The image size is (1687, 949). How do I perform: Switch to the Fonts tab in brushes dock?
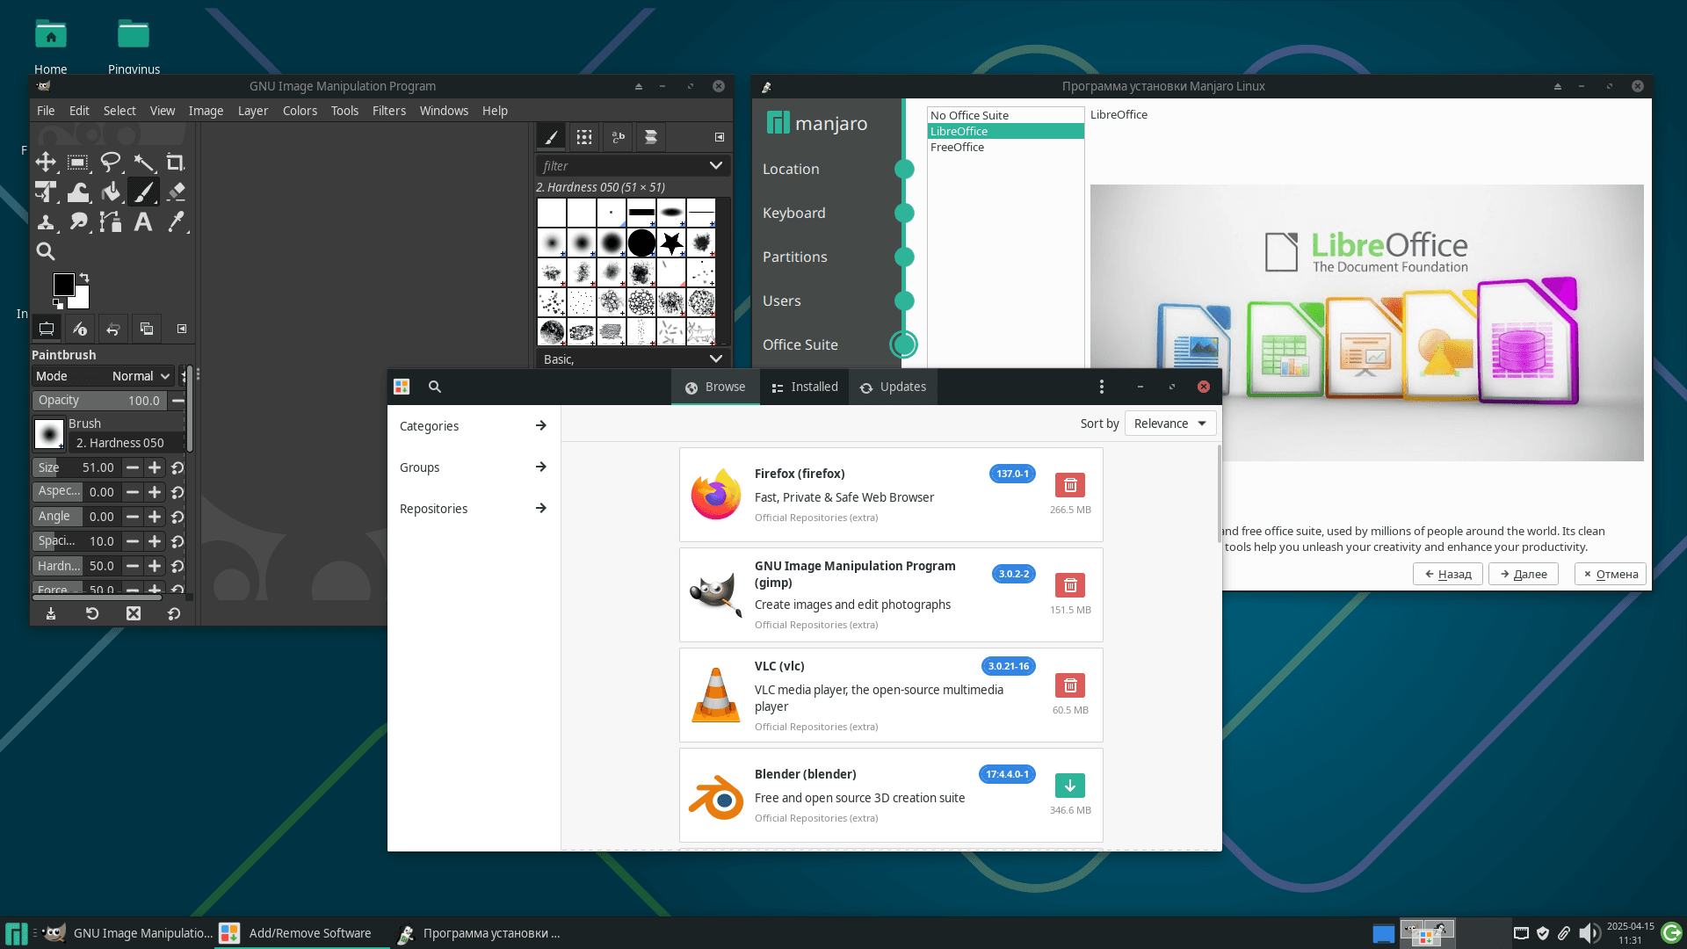618,137
